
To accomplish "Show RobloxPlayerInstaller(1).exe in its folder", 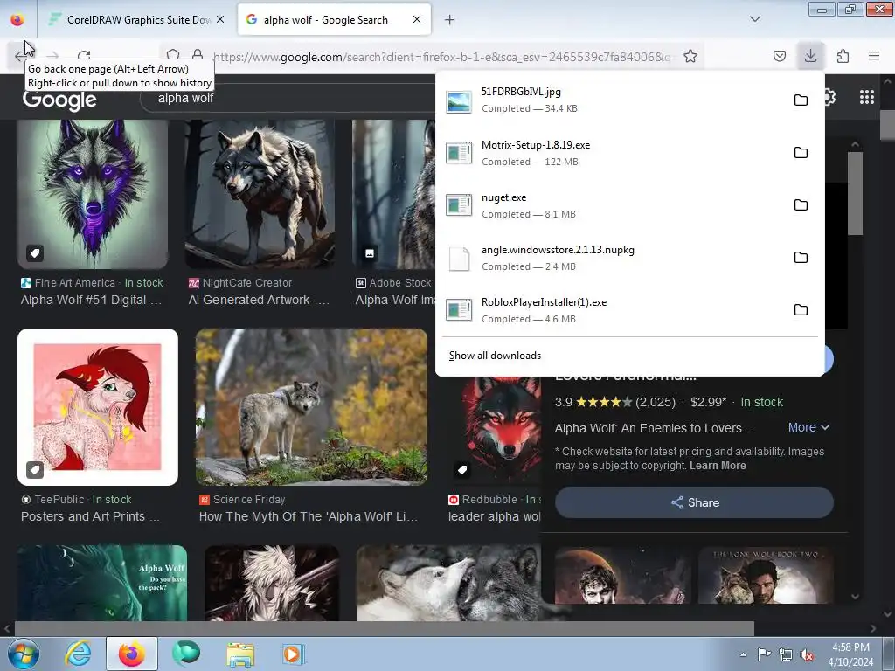I will [x=801, y=310].
